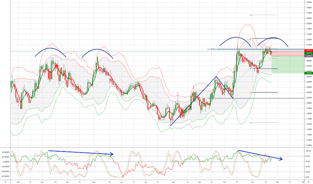Image resolution: width=313 pixels, height=184 pixels.
Task: Click the R2 pivot level label
Action: (x=251, y=15)
